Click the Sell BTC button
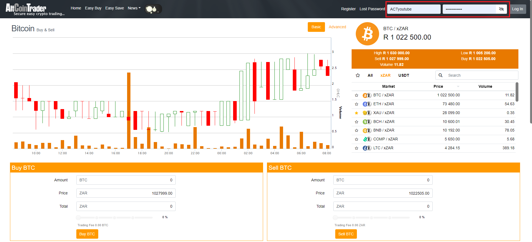Viewport: 532px width, 242px height. (346, 234)
